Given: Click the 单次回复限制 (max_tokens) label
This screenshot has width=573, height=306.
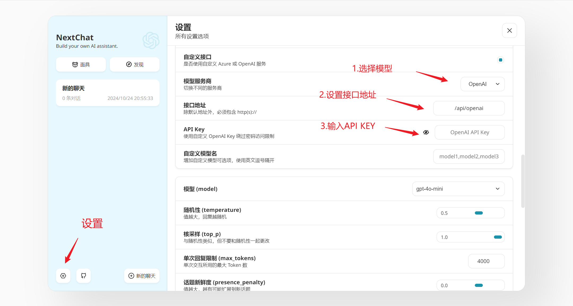Looking at the screenshot, I should pos(220,258).
